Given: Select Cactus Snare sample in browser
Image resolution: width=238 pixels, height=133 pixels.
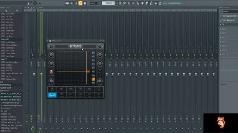Looking at the screenshot, I should point(8,54).
